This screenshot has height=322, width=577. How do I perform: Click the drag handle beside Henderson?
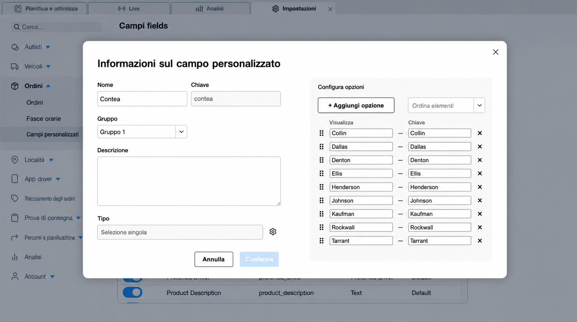[x=321, y=187]
